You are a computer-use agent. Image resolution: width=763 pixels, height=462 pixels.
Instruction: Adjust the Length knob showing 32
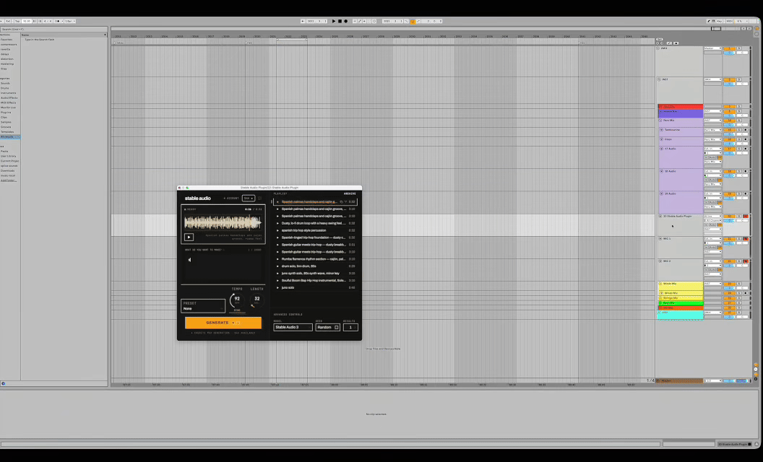tap(257, 300)
